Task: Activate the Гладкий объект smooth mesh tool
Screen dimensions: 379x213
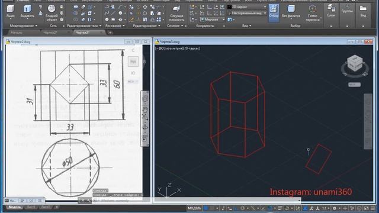Action: pyautogui.click(x=52, y=13)
